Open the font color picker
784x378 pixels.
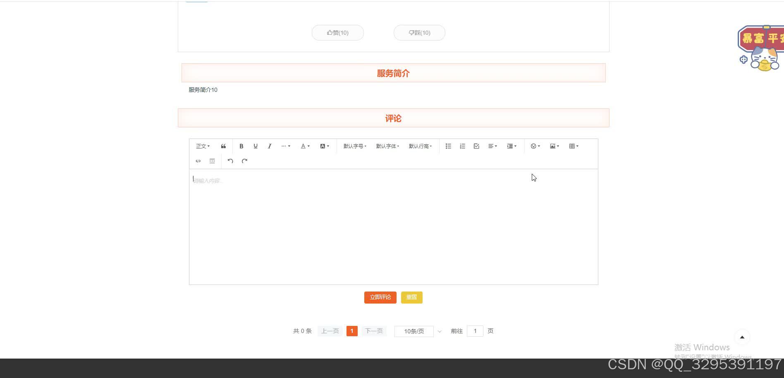pos(305,146)
